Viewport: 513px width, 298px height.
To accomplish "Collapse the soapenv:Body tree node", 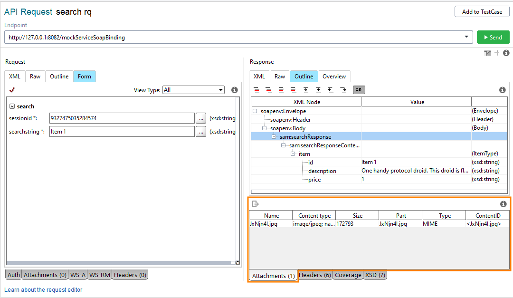I will (264, 128).
